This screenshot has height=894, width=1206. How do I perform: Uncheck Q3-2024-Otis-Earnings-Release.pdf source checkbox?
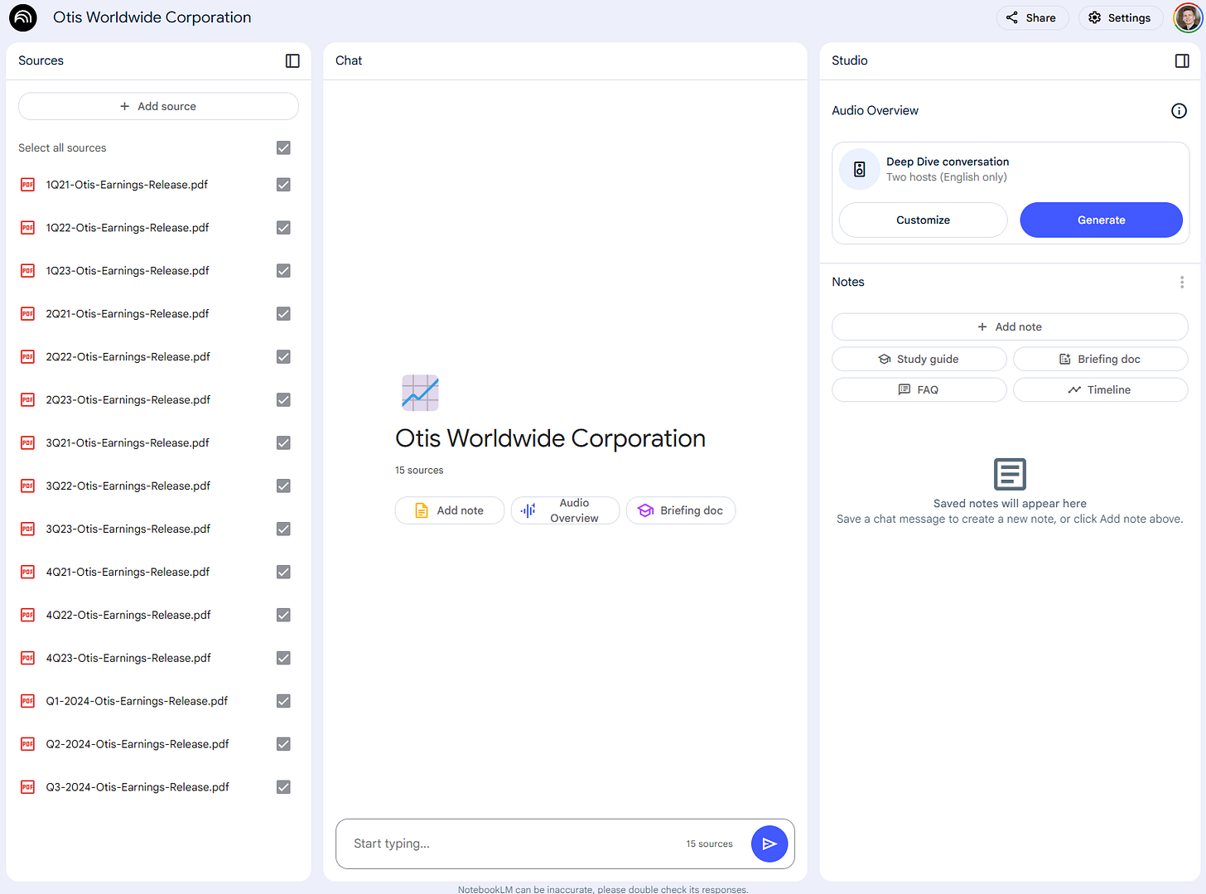[283, 788]
